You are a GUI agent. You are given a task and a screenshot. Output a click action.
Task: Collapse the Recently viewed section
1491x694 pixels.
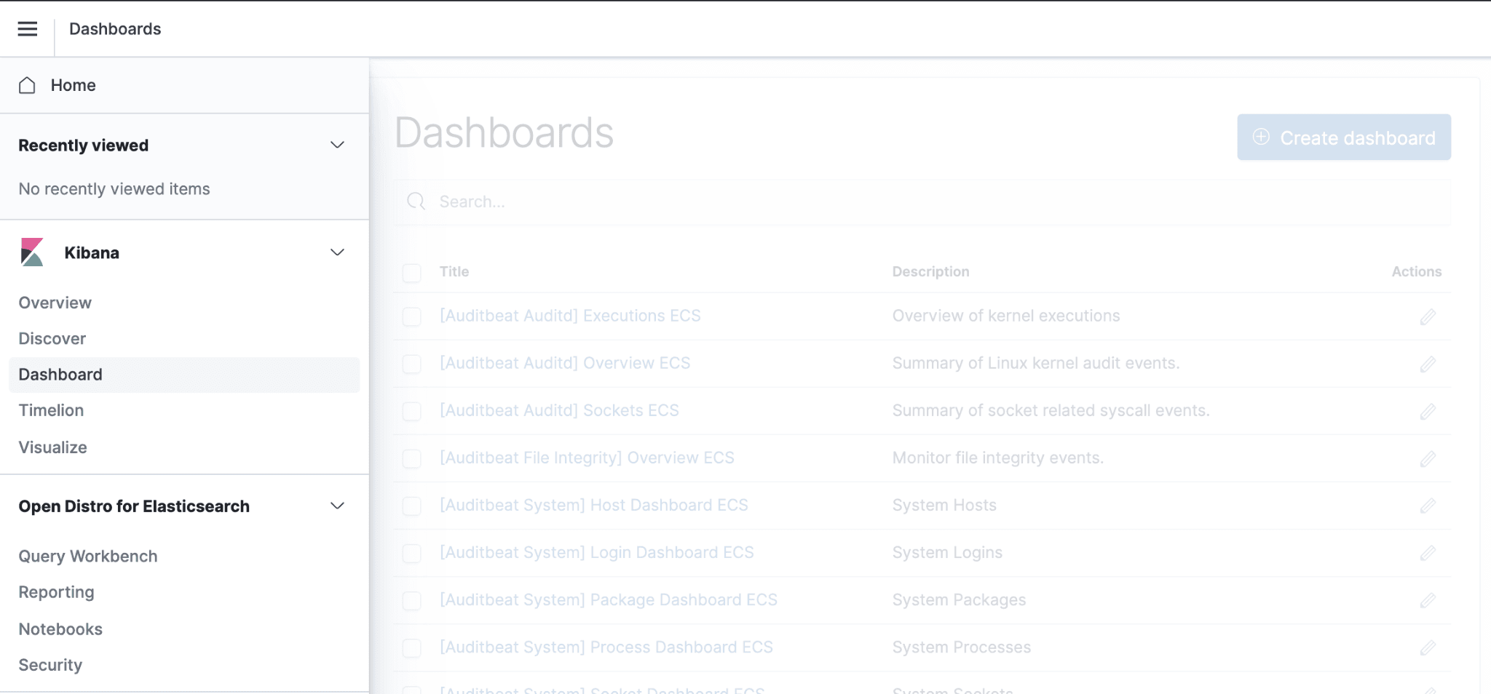click(337, 145)
